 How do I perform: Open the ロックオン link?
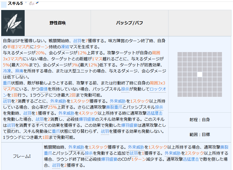(x=158, y=89)
